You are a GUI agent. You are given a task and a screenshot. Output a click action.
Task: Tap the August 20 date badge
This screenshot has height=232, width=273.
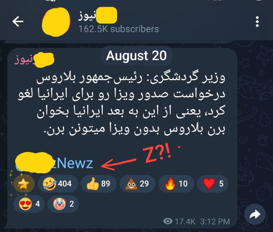pos(136,56)
